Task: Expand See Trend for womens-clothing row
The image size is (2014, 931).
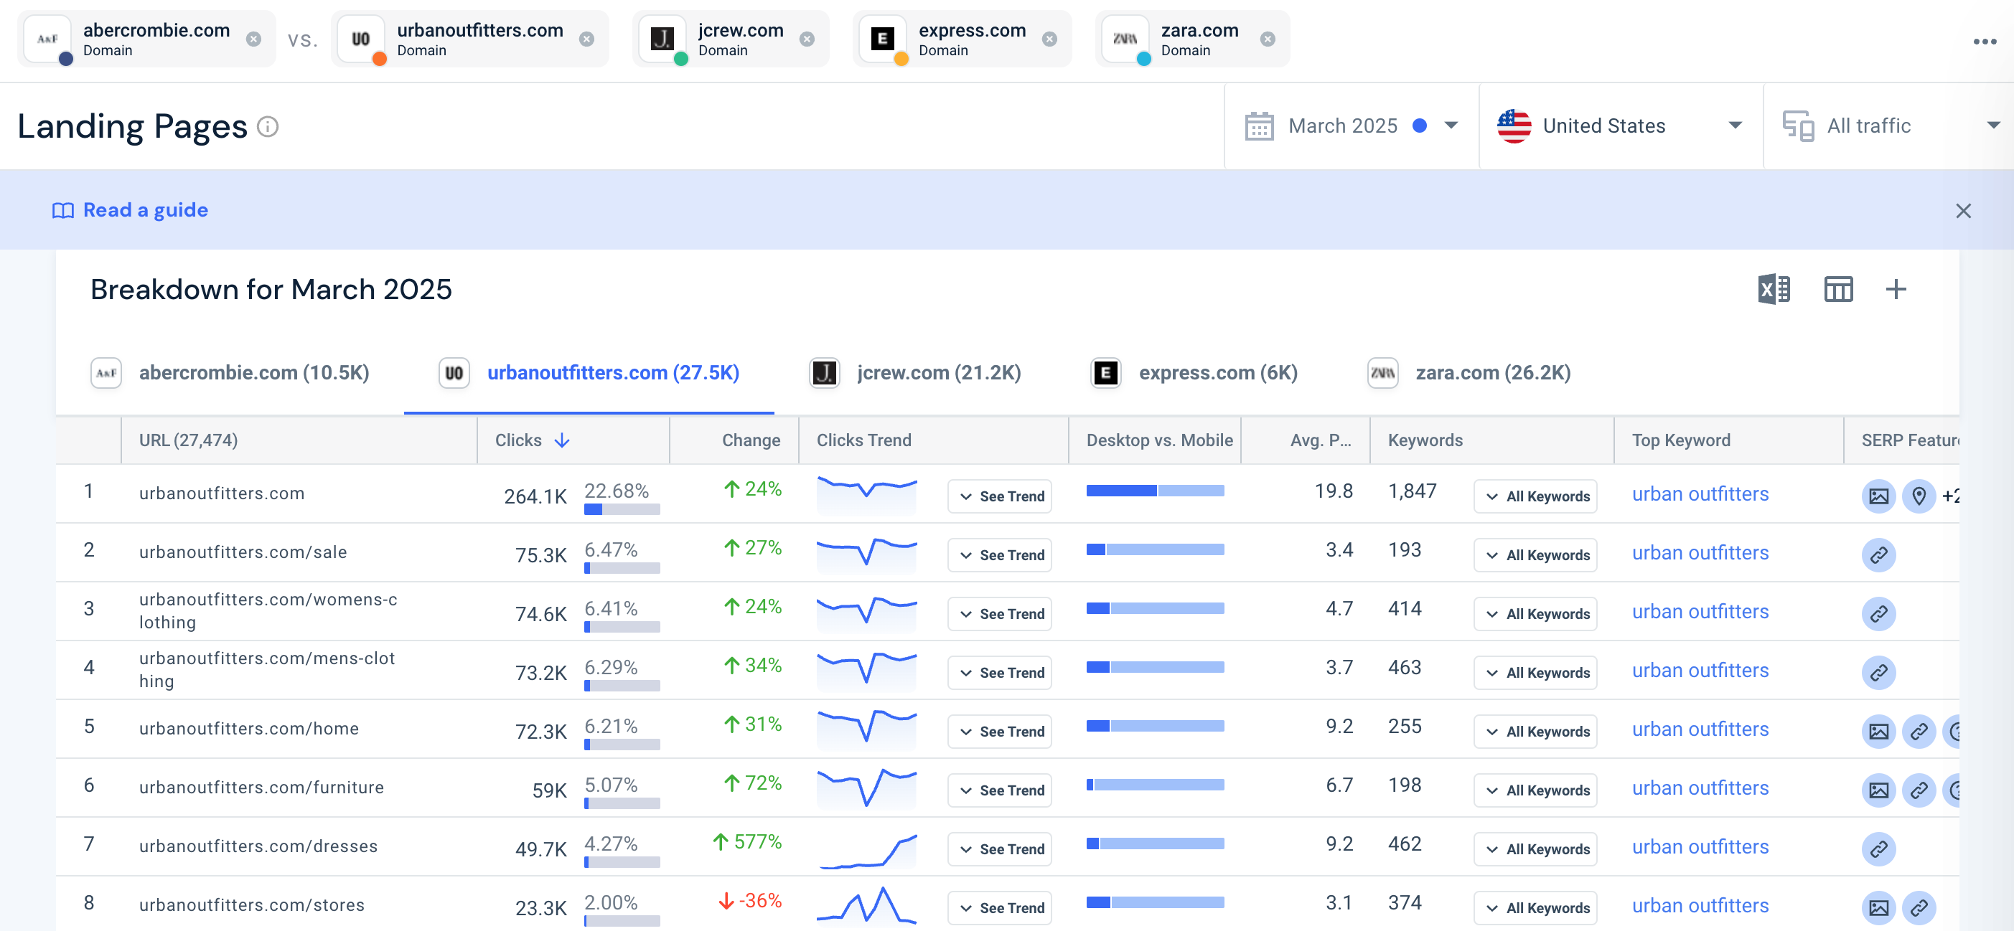Action: 1000,614
